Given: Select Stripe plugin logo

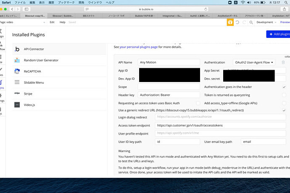Looking at the screenshot, I should click(17, 93).
